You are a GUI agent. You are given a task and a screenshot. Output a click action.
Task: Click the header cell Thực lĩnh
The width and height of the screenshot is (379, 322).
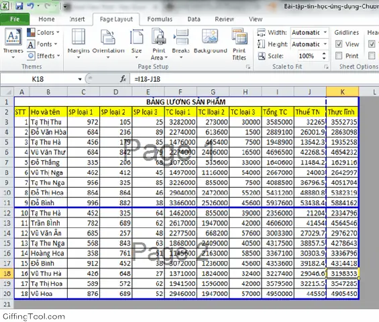point(342,112)
